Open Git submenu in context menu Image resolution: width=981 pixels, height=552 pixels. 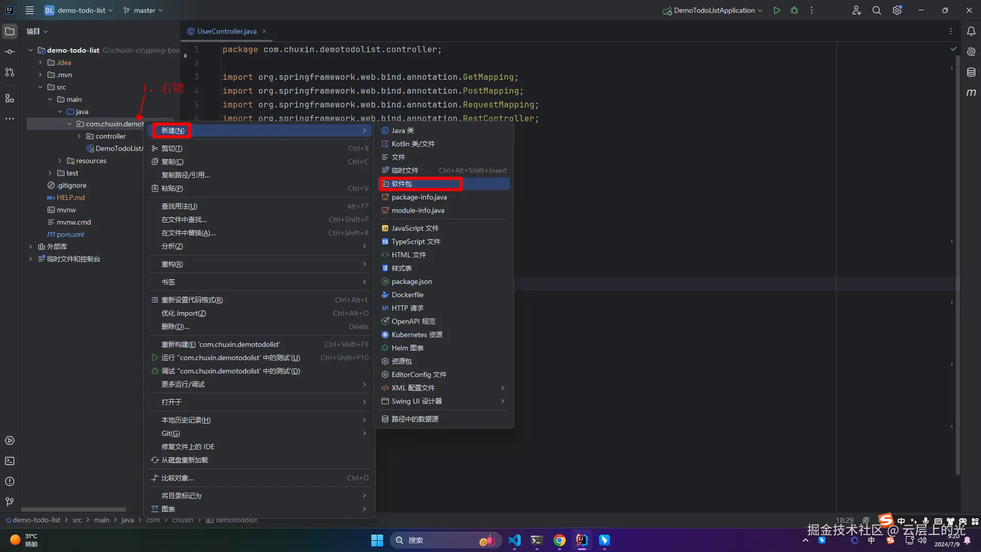coord(259,433)
